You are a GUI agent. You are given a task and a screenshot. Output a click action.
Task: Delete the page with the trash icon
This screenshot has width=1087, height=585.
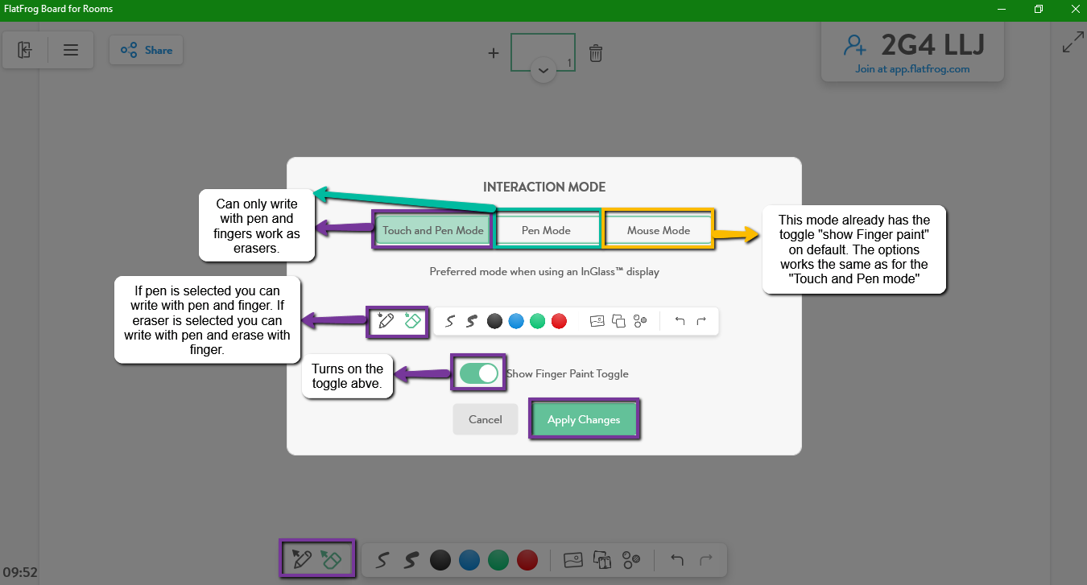595,53
